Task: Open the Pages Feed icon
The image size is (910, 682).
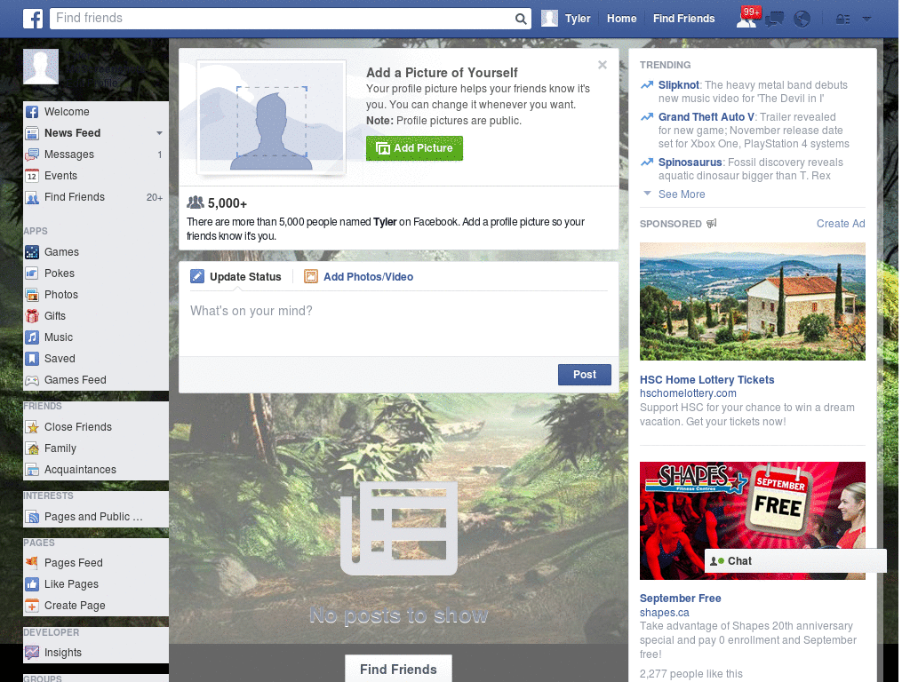Action: 32,562
